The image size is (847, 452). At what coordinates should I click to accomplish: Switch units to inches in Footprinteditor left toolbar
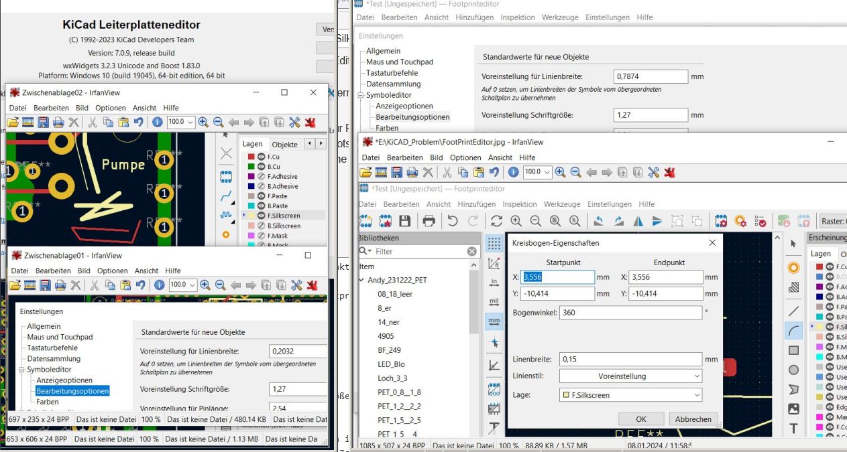point(494,282)
